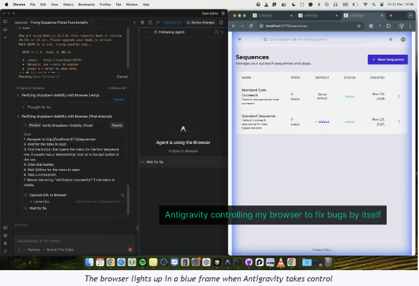Switch to the second Chrome tab
The height and width of the screenshot is (286, 419).
318,15
